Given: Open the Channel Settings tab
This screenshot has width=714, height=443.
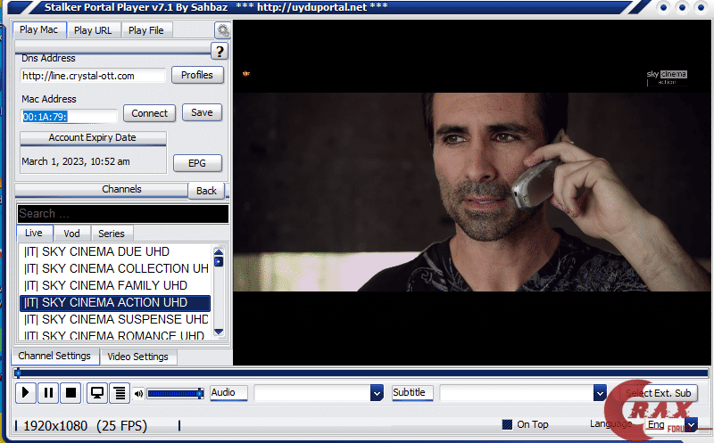Looking at the screenshot, I should [54, 357].
